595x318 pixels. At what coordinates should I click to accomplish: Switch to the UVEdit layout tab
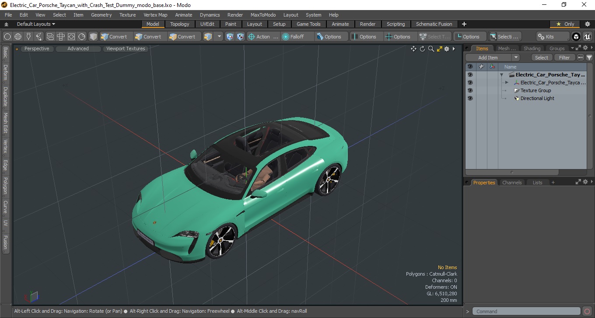point(207,24)
